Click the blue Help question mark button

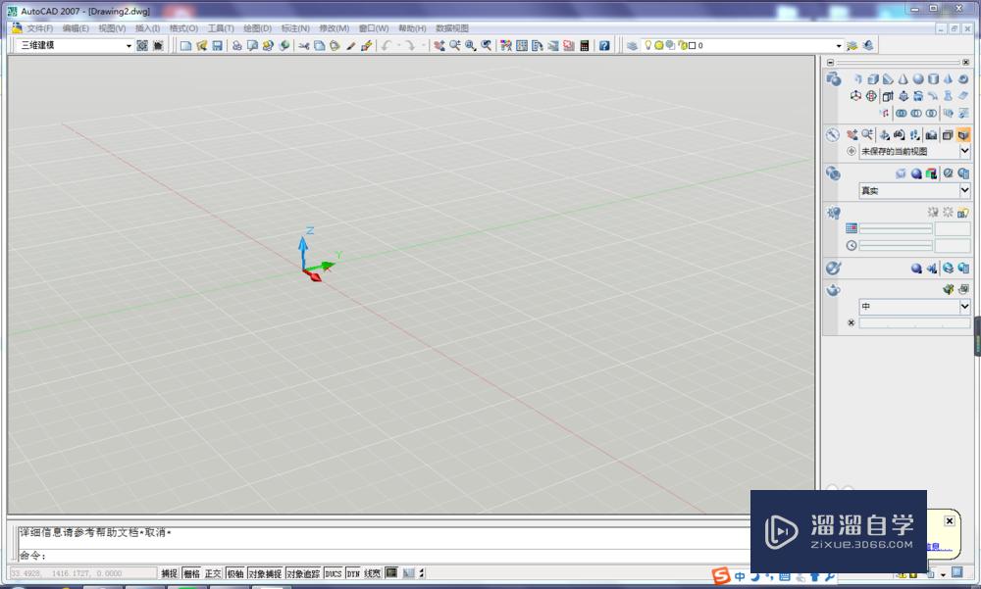coord(604,45)
